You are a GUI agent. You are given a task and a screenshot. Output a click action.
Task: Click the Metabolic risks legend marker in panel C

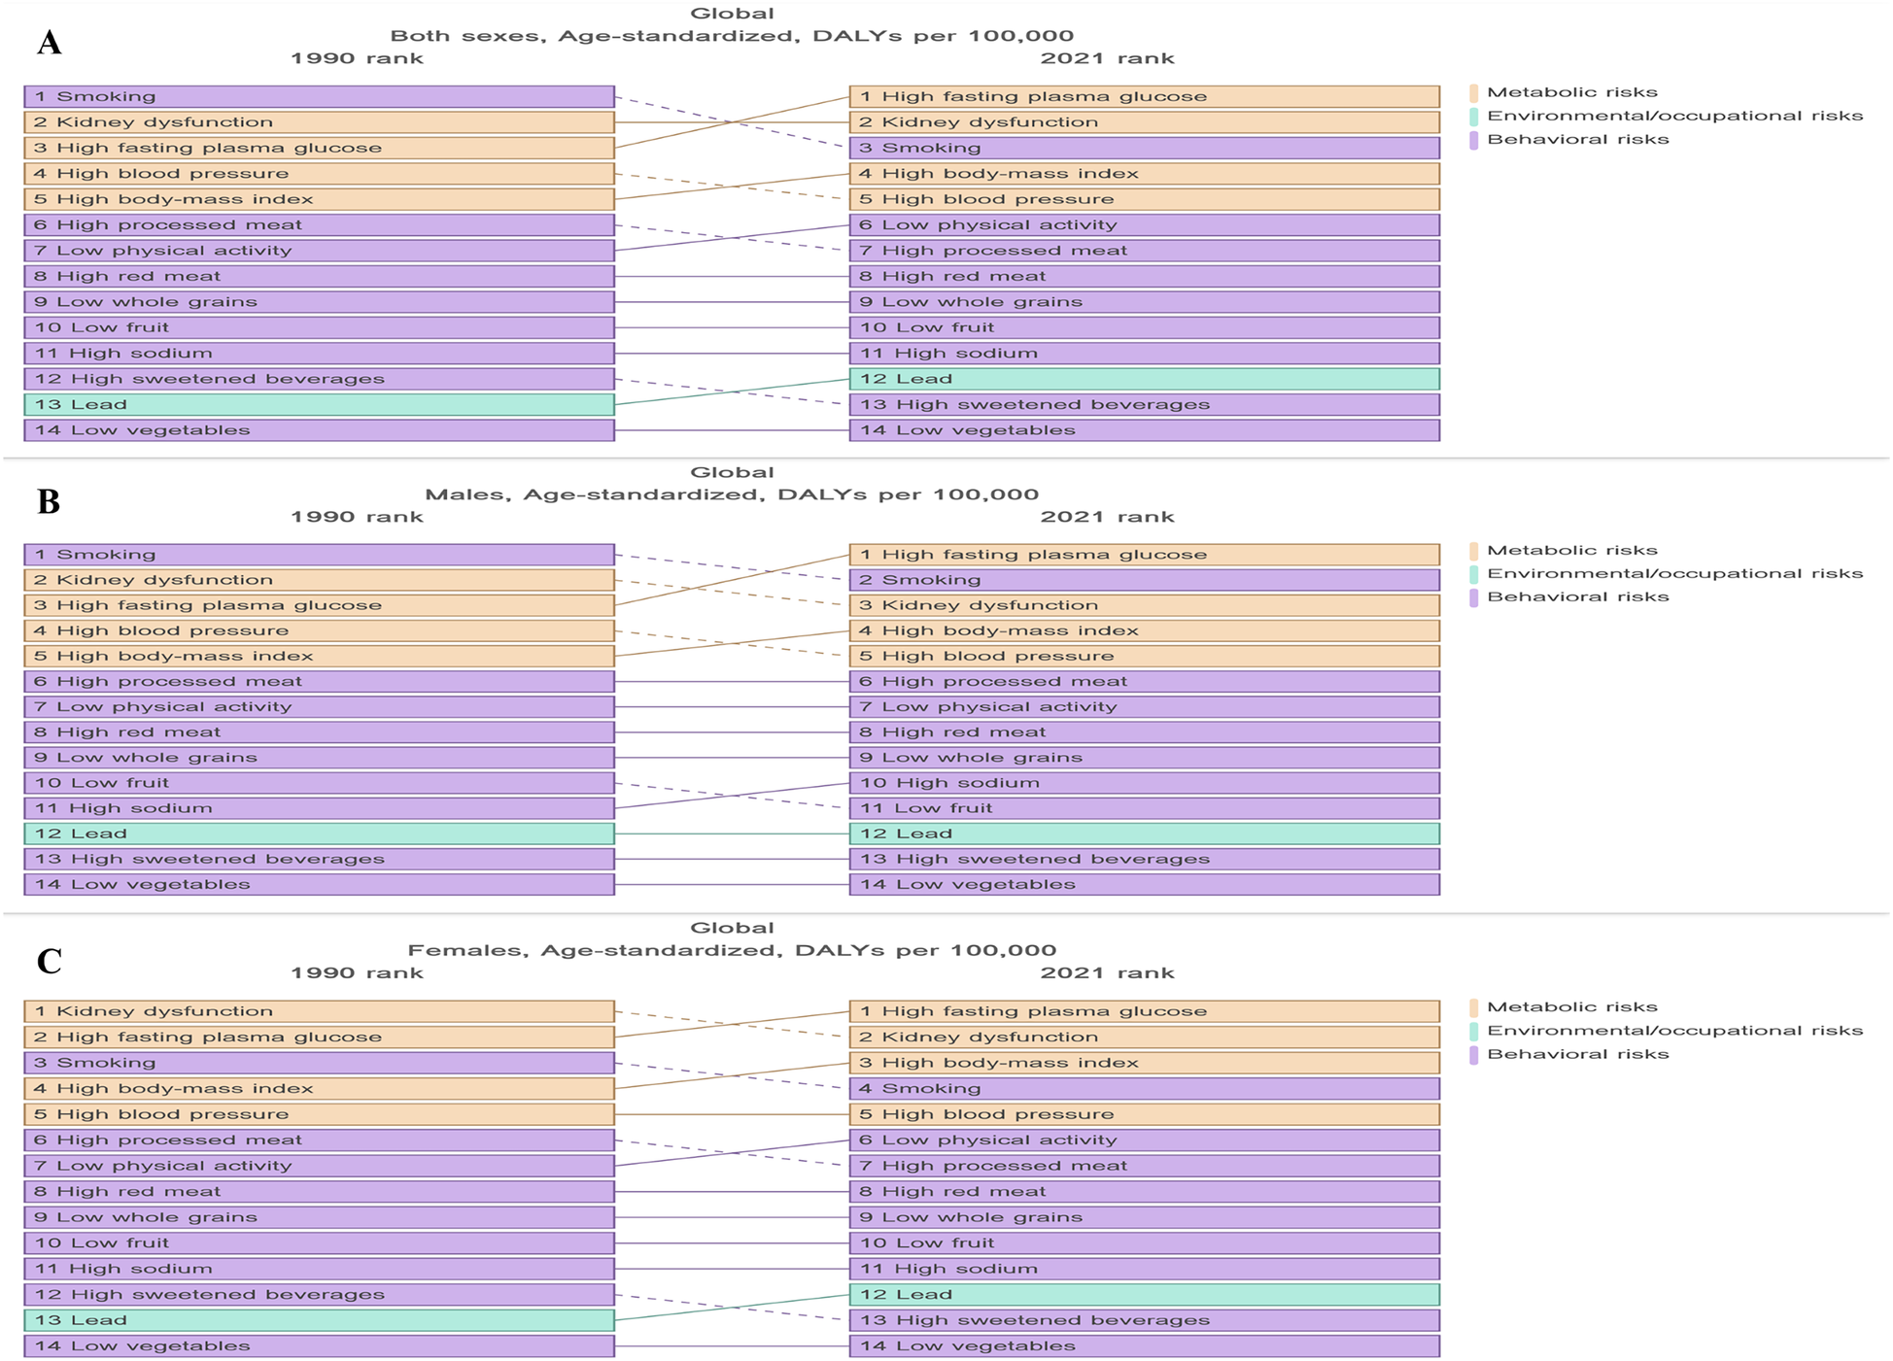click(1475, 1007)
